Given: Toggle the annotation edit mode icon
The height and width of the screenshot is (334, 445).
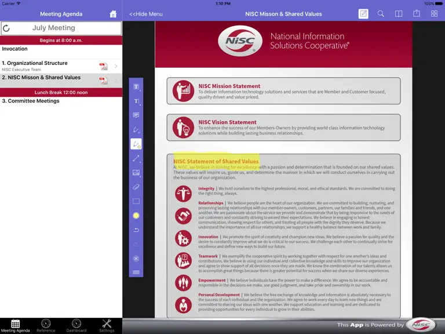Looking at the screenshot, I should tap(363, 14).
